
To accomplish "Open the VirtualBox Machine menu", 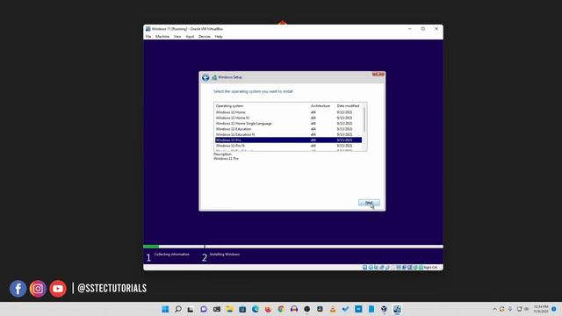I will pos(162,37).
